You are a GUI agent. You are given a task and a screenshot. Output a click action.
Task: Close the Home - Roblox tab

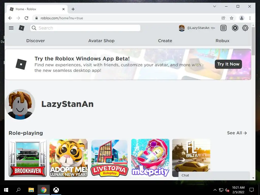point(63,9)
